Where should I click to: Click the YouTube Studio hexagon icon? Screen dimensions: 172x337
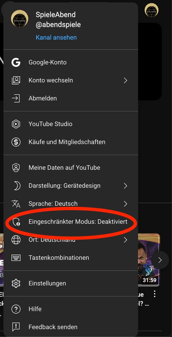coord(16,124)
